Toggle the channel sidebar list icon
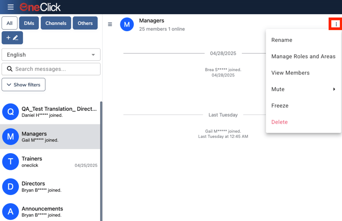Viewport: 342px width, 221px height. (110, 24)
